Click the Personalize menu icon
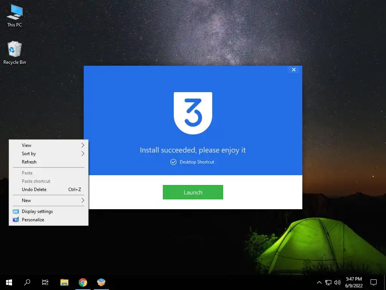 pyautogui.click(x=16, y=220)
